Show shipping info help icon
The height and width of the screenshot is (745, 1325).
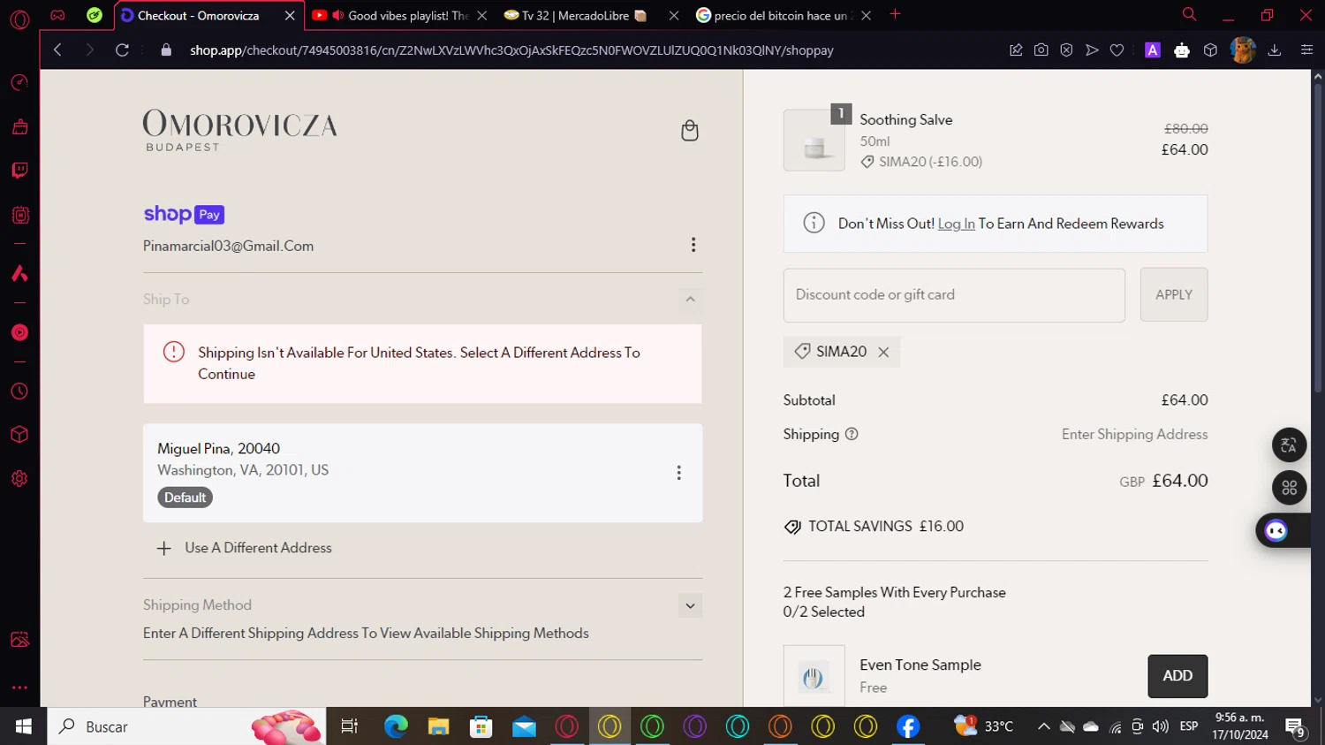(x=852, y=434)
